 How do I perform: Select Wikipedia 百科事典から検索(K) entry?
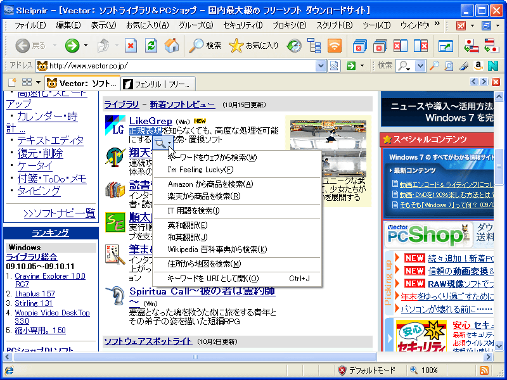[x=237, y=250]
